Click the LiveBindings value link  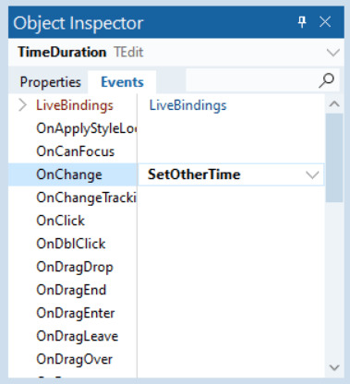coord(187,105)
